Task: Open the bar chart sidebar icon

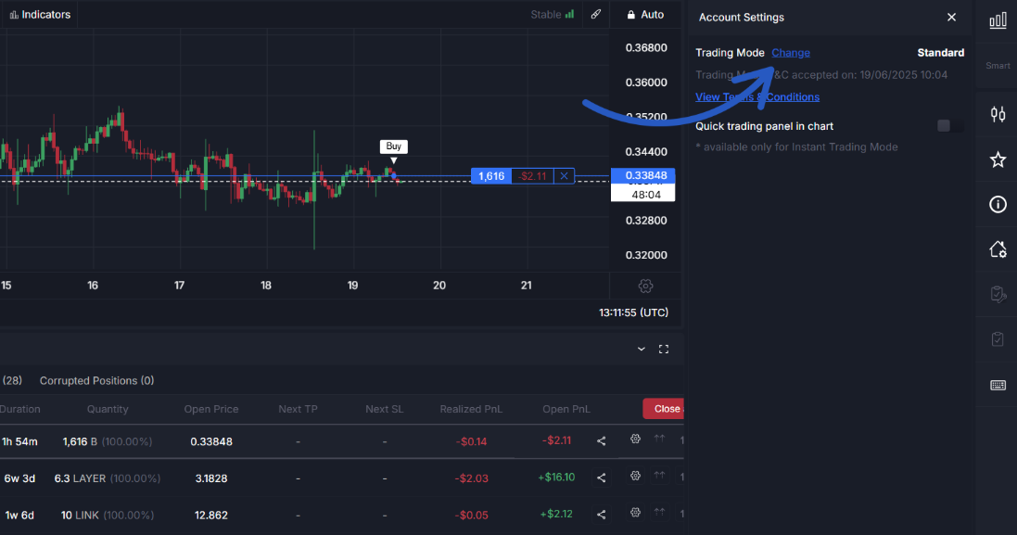Action: coord(998,21)
